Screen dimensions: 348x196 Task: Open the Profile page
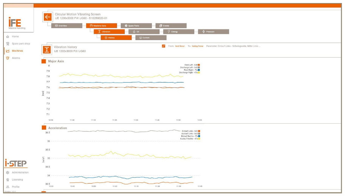point(15,187)
